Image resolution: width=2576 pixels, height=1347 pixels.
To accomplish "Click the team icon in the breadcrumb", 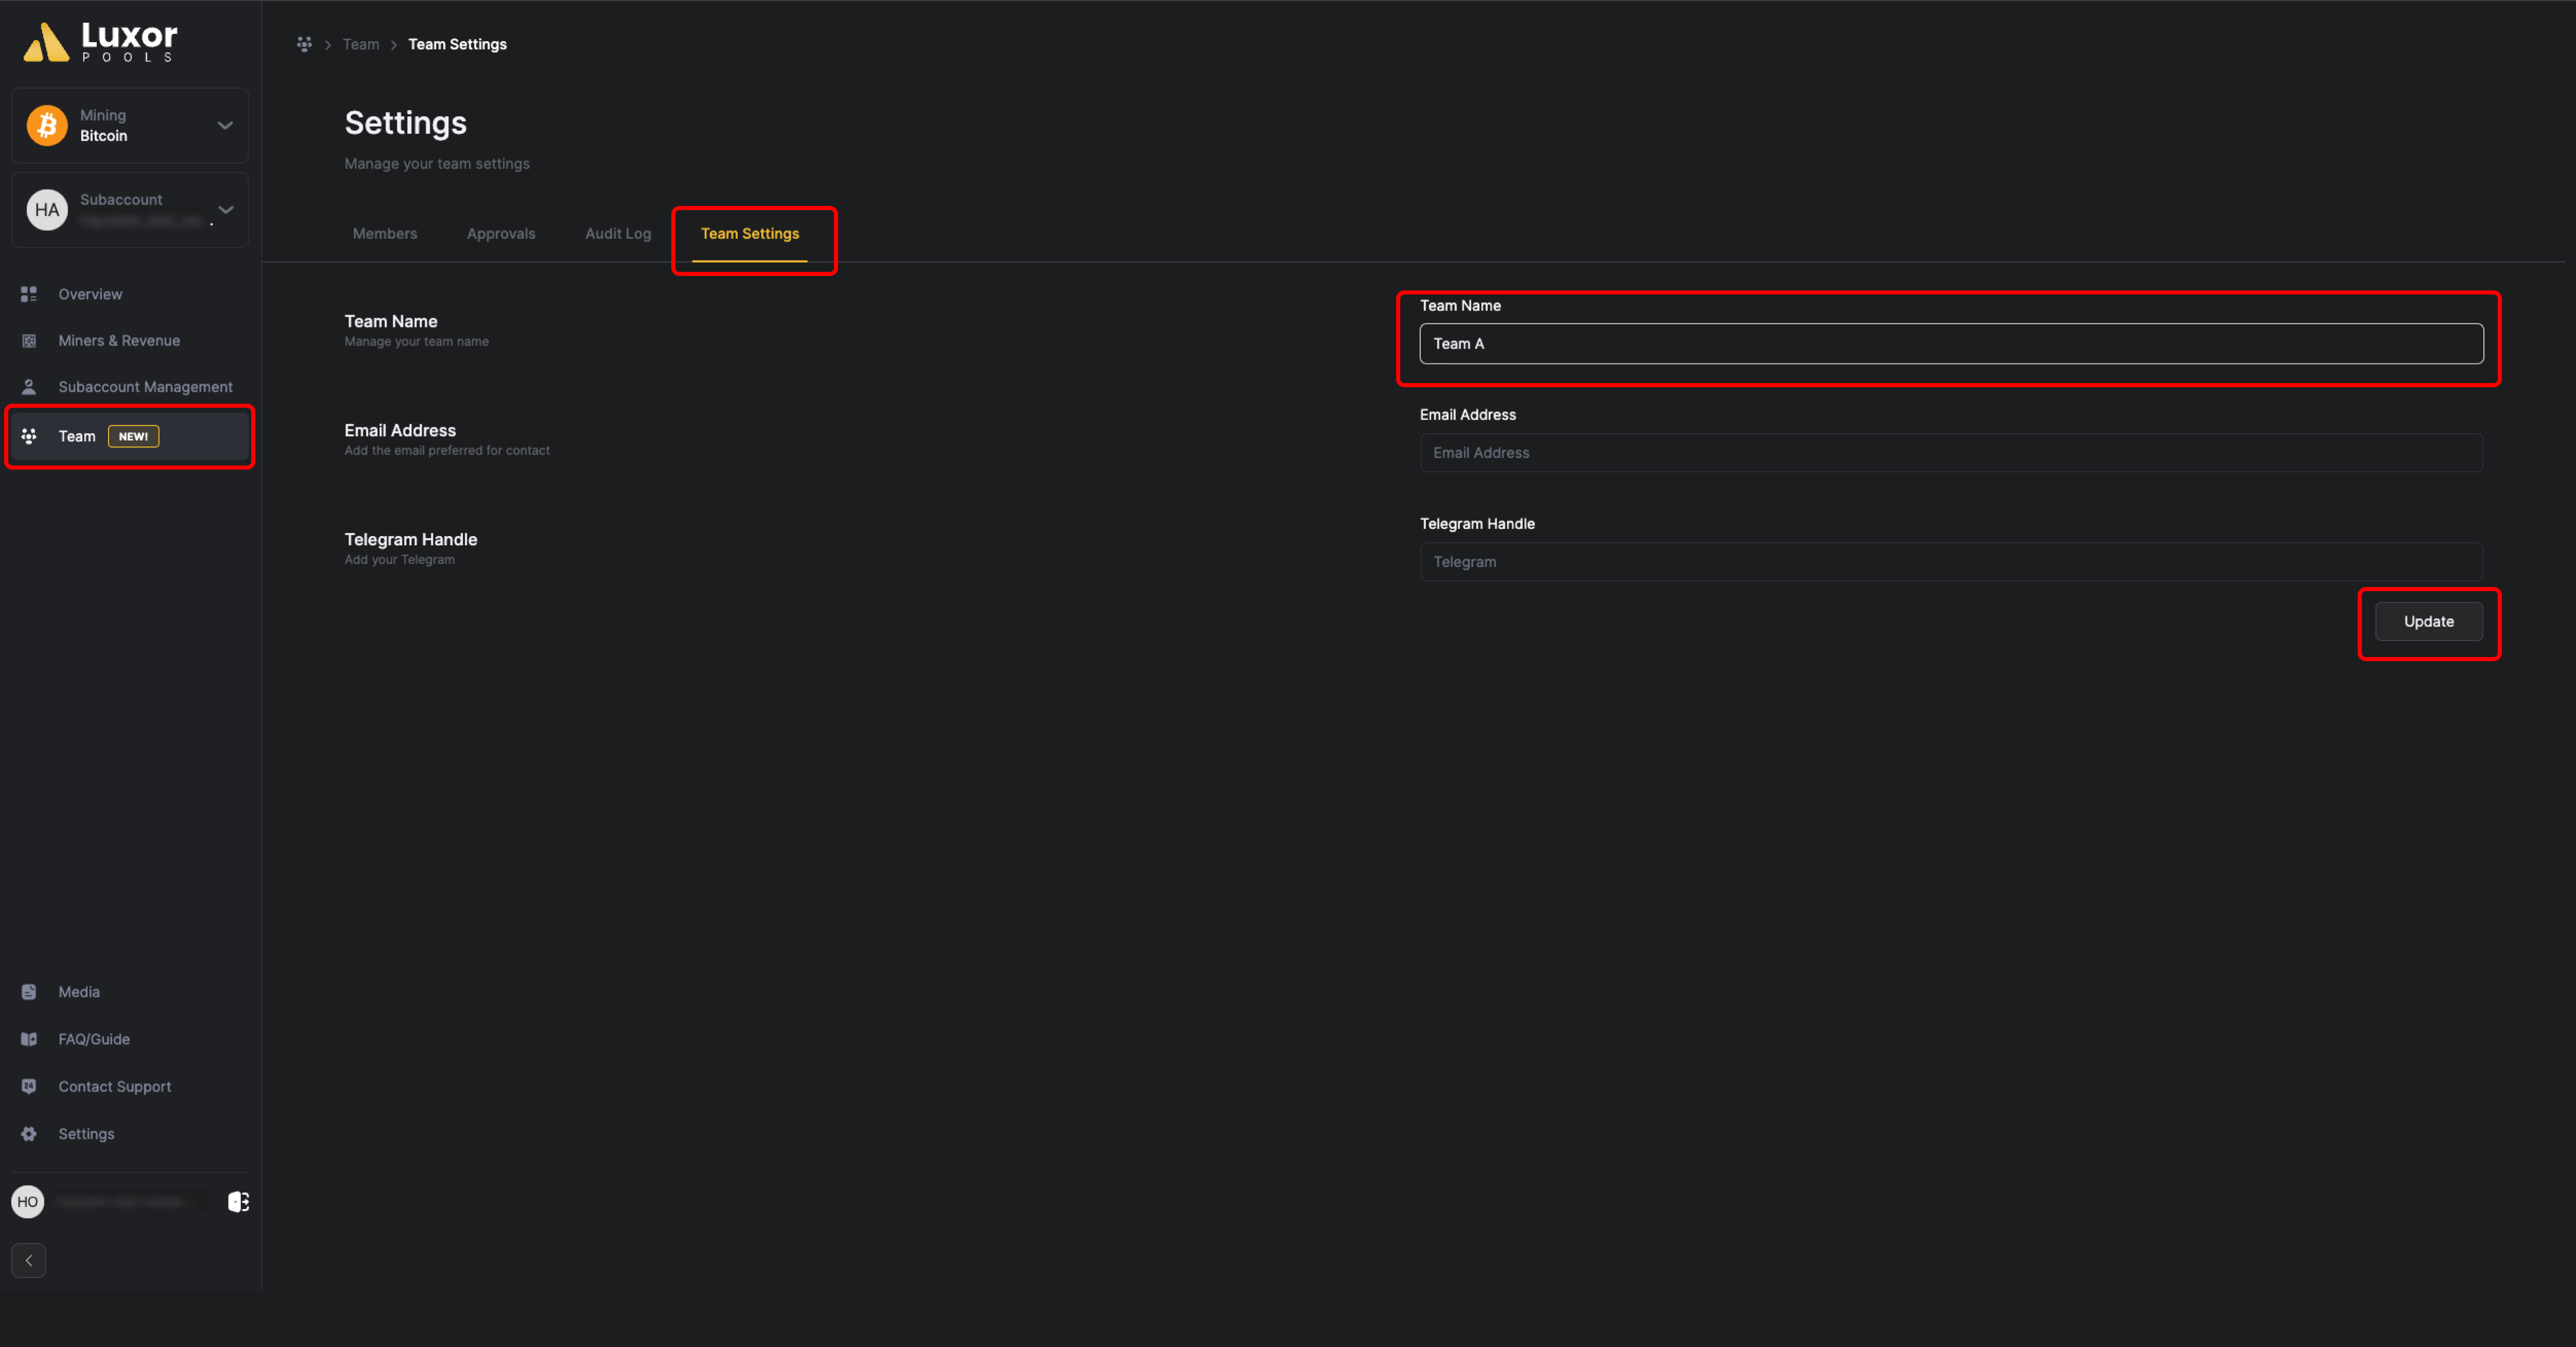I will [304, 44].
